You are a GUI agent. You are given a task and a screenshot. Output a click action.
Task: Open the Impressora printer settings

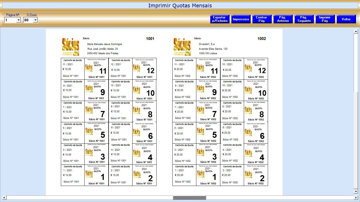click(241, 19)
